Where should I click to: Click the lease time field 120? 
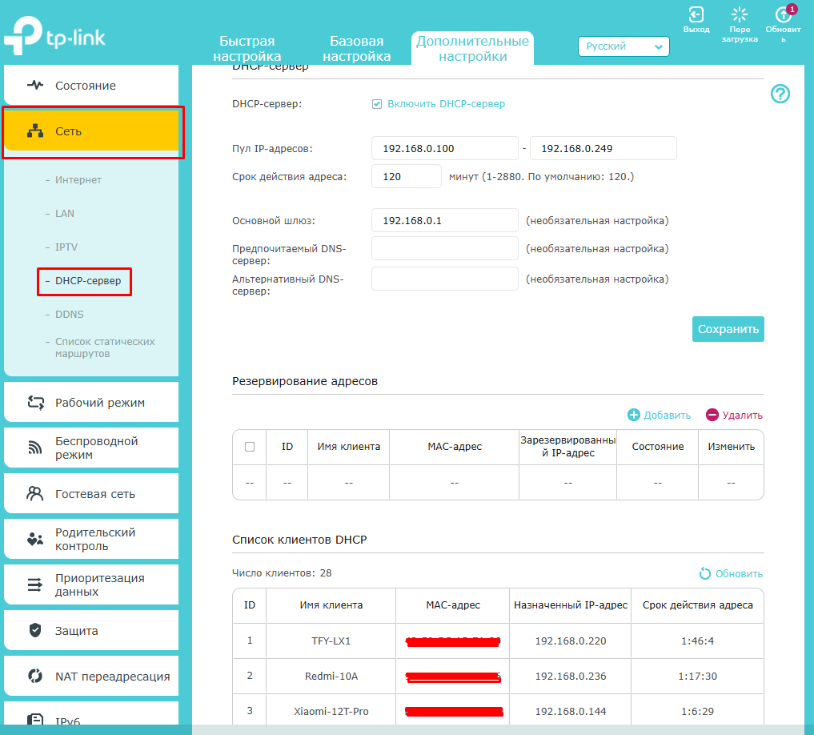coord(407,177)
